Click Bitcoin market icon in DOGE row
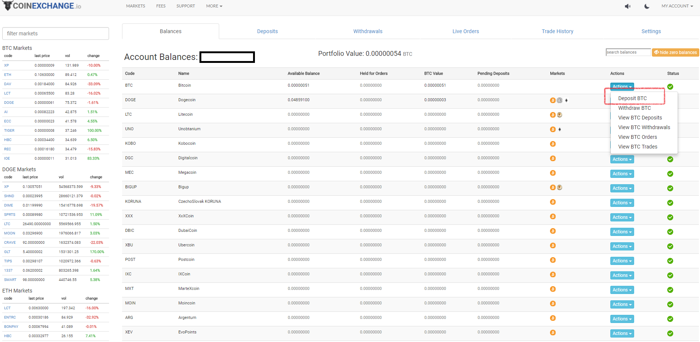 (553, 100)
